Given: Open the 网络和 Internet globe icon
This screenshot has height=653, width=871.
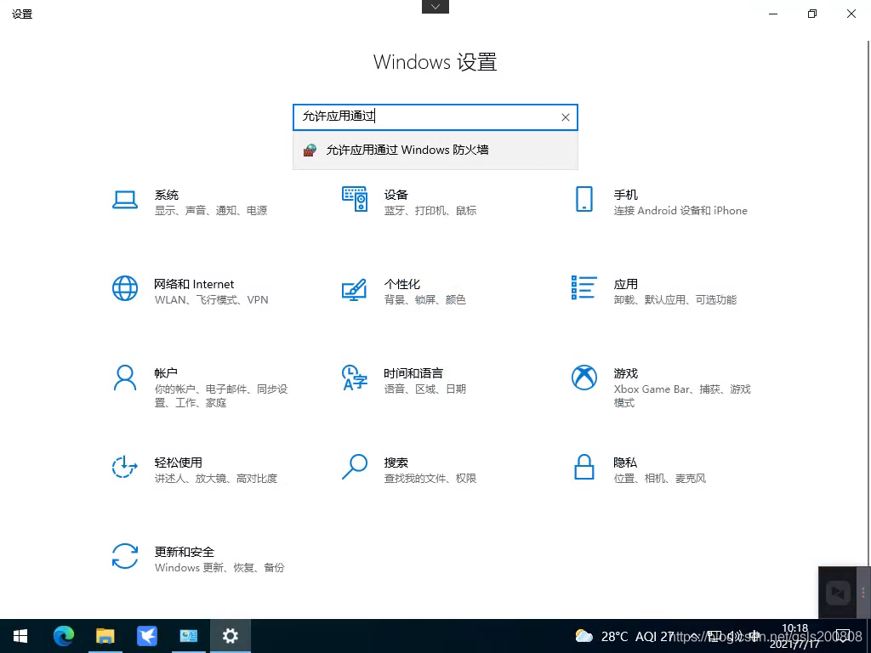Looking at the screenshot, I should coord(125,288).
